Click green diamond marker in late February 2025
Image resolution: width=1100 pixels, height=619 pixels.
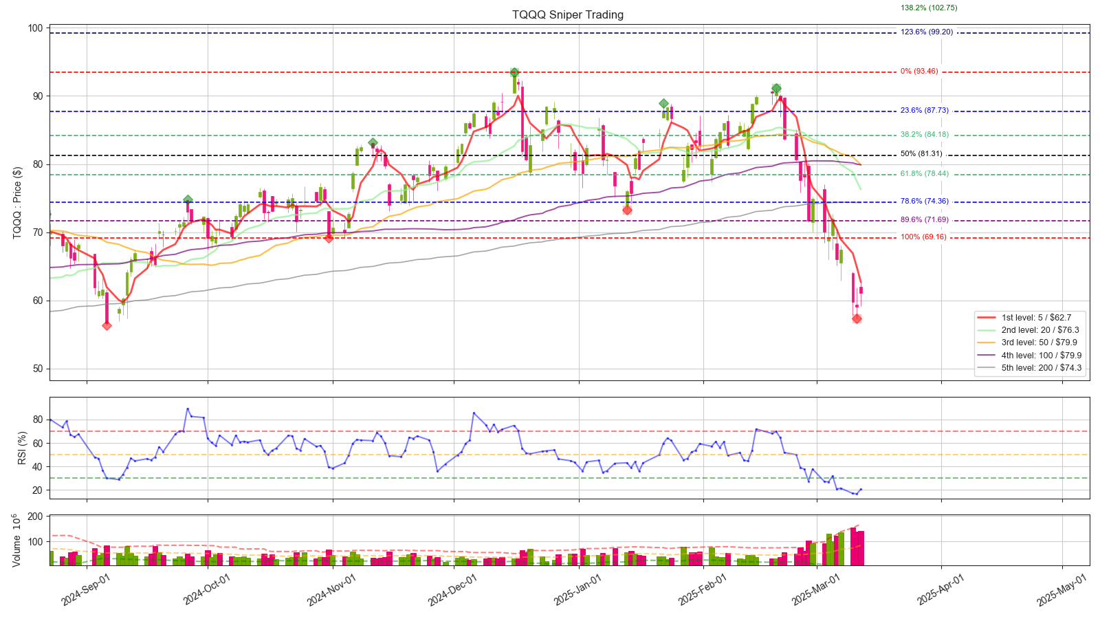pos(776,88)
